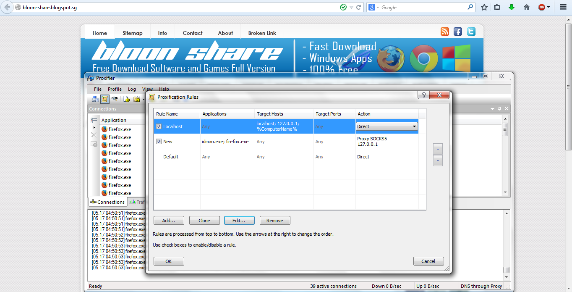
Task: Confirm rules with OK button
Action: (x=169, y=261)
